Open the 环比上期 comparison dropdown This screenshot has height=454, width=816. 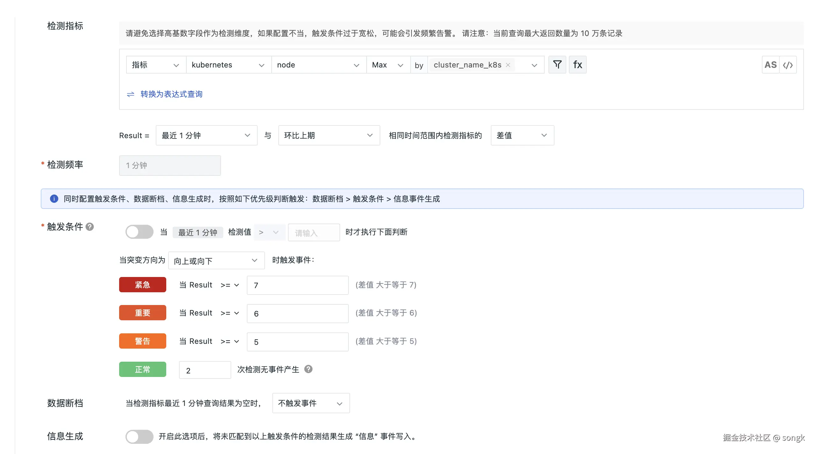[329, 135]
